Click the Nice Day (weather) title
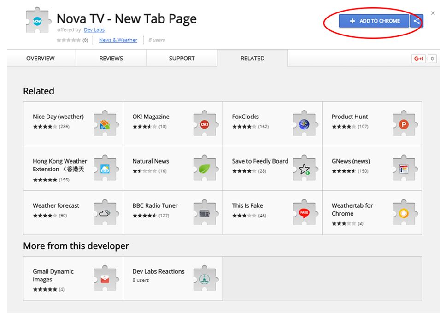Viewport: 440px width, 316px height. click(58, 117)
